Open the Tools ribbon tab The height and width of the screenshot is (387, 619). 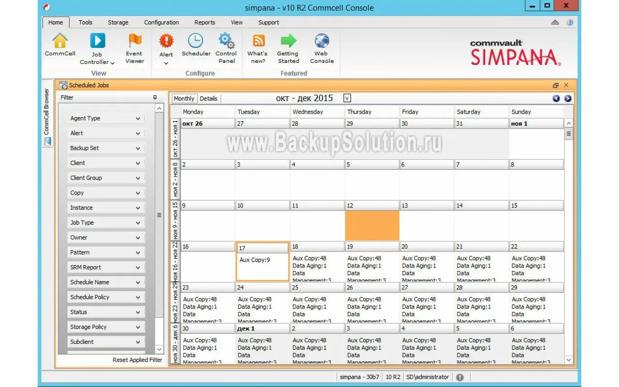point(86,22)
